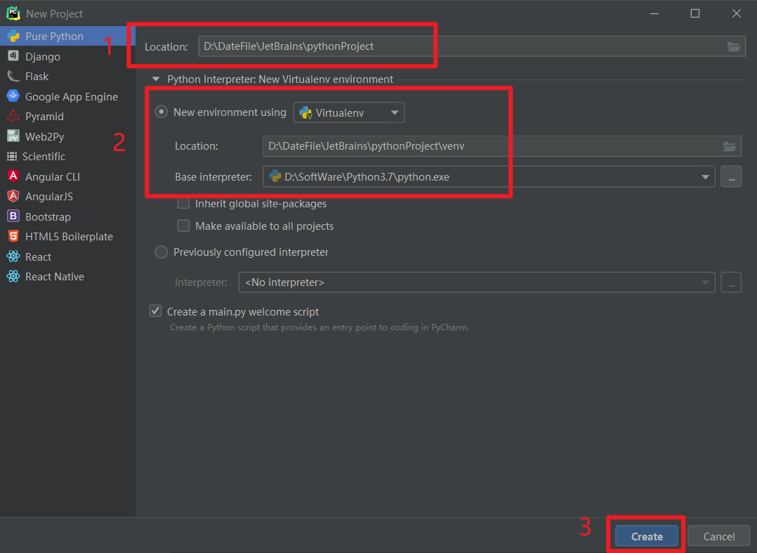Click the Create button
Image resolution: width=757 pixels, height=553 pixels.
click(647, 536)
